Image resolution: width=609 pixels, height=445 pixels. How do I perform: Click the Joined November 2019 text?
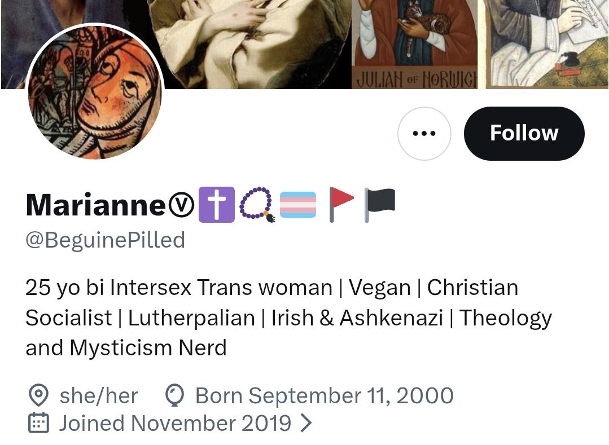175,423
